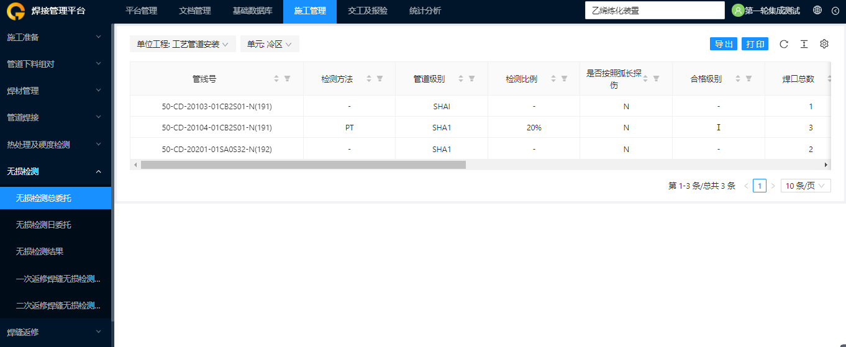Go to next page arrow
The image size is (846, 347).
[773, 186]
